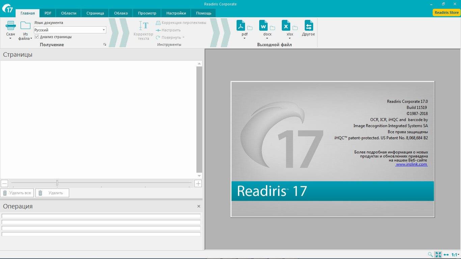The width and height of the screenshot is (461, 259).
Task: Click the Build 11519 text
Action: (417, 108)
